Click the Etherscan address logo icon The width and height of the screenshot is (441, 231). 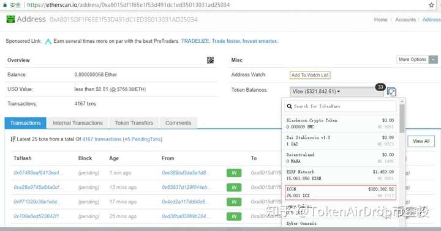[10, 20]
